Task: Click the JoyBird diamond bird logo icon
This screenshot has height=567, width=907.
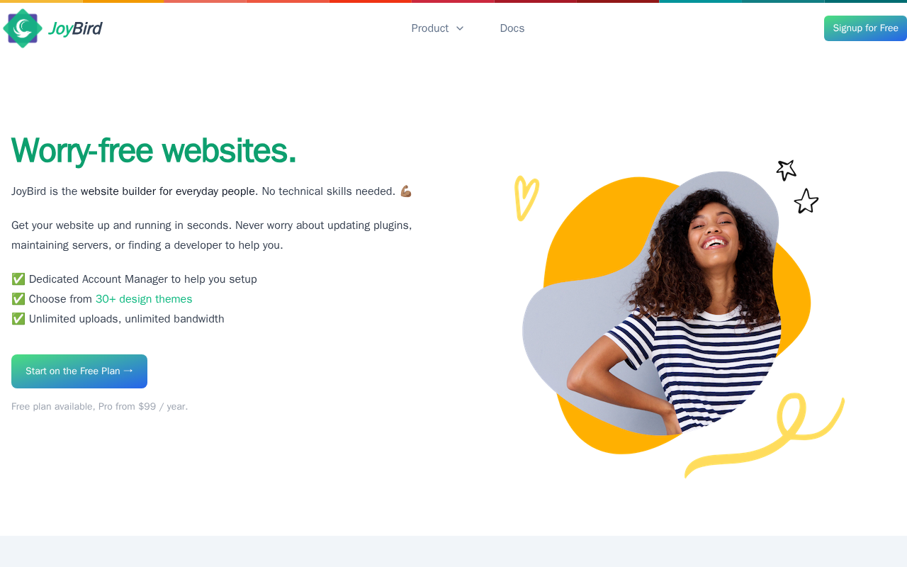Action: pos(23,28)
